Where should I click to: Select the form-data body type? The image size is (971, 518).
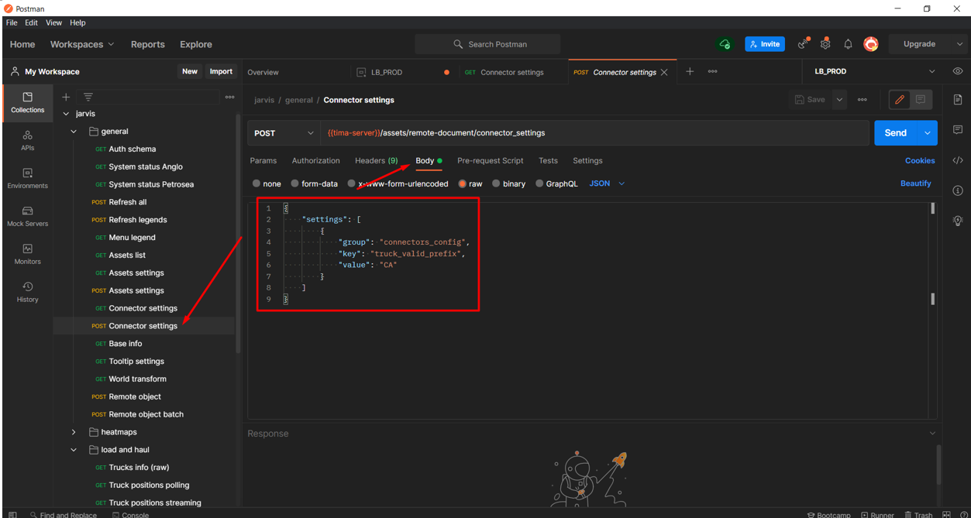(294, 184)
